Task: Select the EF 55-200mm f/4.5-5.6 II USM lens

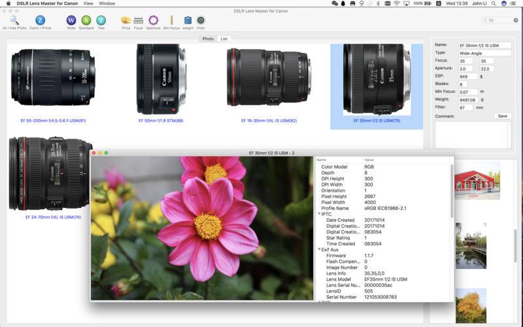Action: point(53,77)
